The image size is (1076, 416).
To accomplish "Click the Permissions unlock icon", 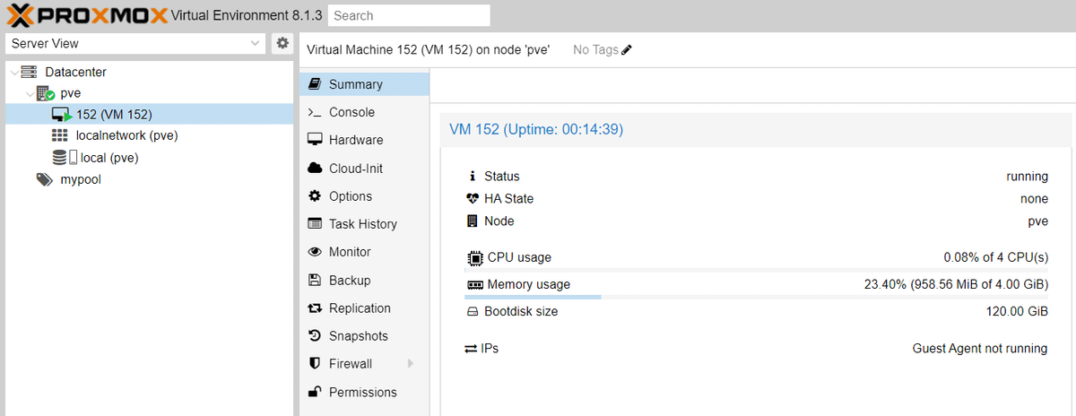I will point(314,391).
